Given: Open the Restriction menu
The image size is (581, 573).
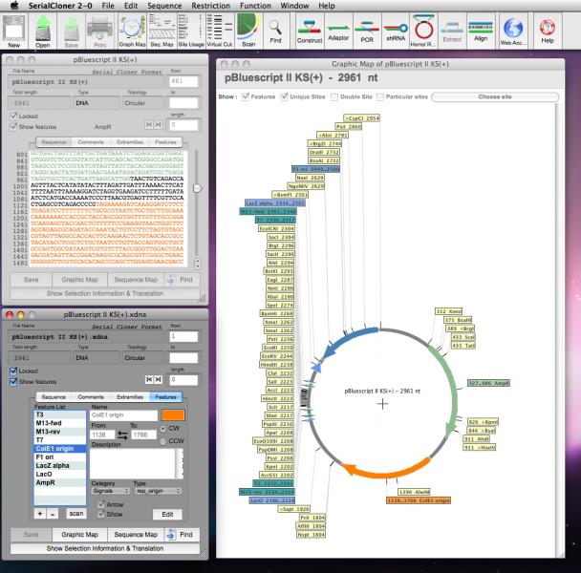Looking at the screenshot, I should [211, 6].
